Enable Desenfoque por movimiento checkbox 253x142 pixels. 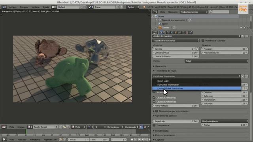click(157, 111)
